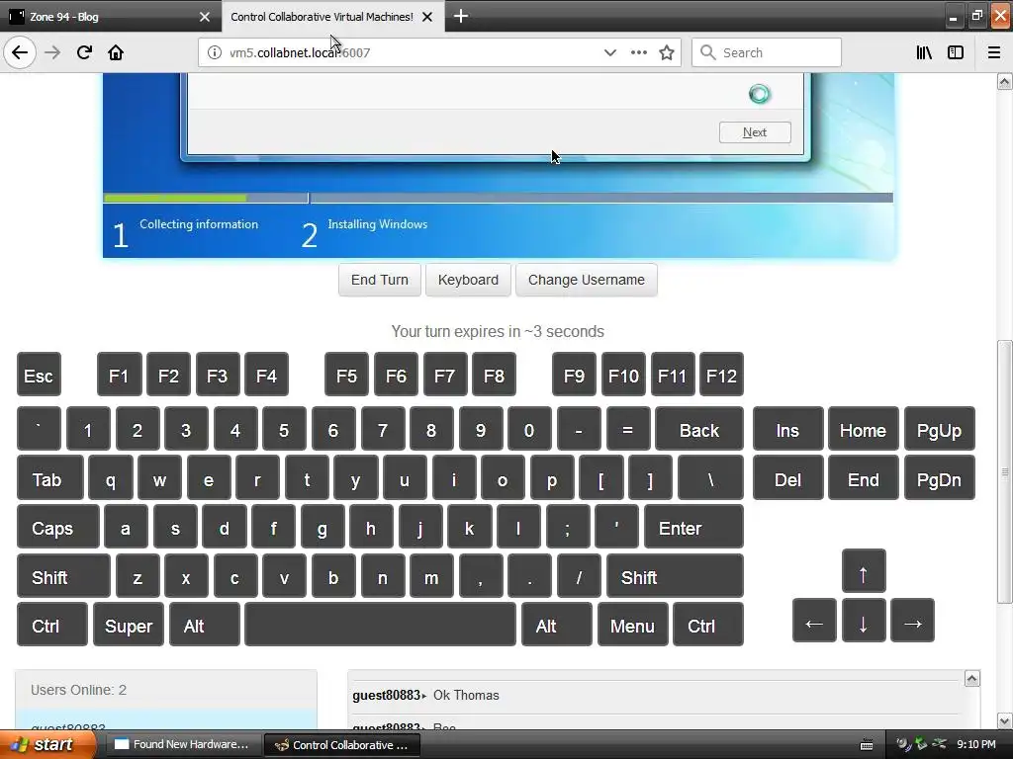1013x759 pixels.
Task: Click the down arrow key on virtual keyboard
Action: [x=863, y=621]
